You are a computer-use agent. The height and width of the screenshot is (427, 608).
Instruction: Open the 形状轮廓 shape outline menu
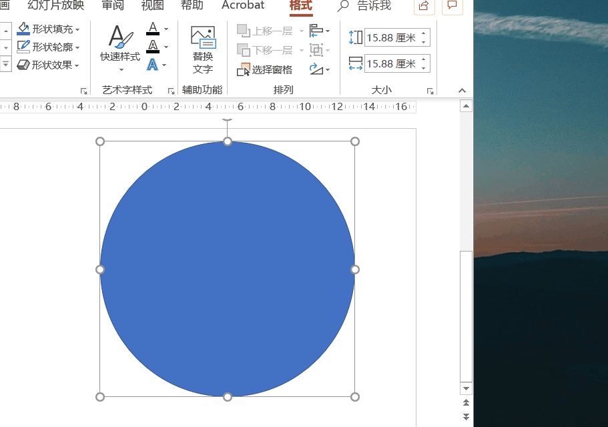[49, 47]
